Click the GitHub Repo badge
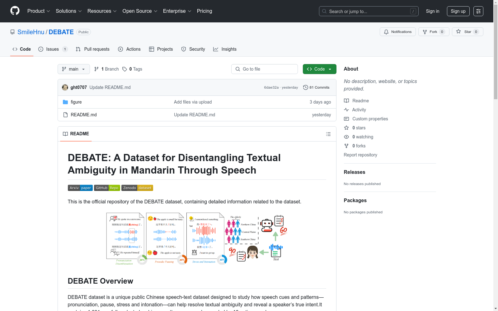Viewport: 498px width, 311px height. point(107,188)
